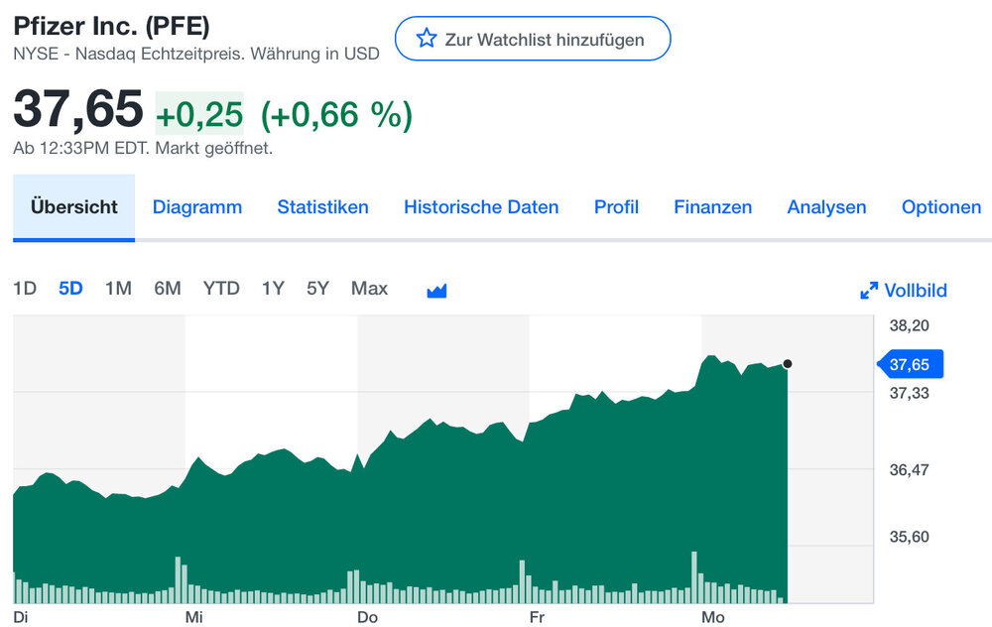Switch the chart range to 1M

tap(118, 289)
